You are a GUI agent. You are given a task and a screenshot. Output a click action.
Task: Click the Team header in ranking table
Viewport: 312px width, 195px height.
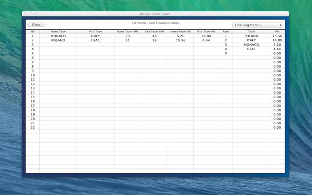(251, 32)
